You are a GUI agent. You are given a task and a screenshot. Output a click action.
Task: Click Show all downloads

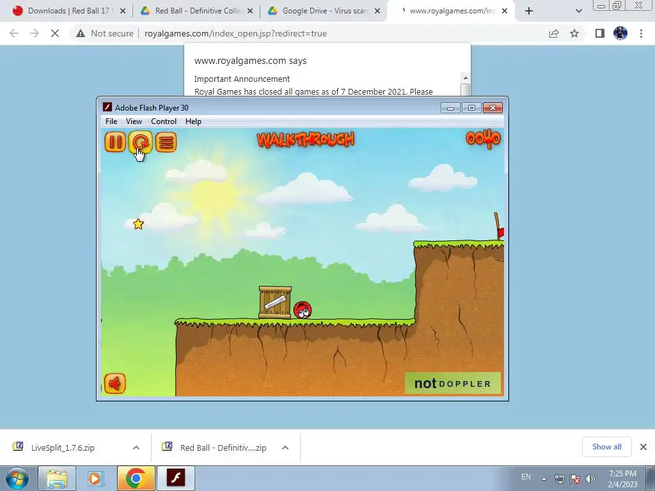(x=606, y=447)
